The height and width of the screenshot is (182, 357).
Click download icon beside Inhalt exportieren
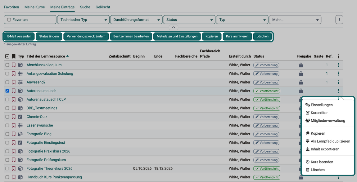[x=308, y=149]
